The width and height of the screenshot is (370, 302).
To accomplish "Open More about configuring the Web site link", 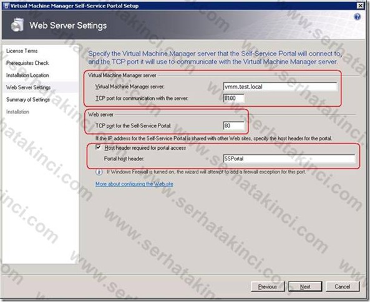I will pyautogui.click(x=134, y=184).
